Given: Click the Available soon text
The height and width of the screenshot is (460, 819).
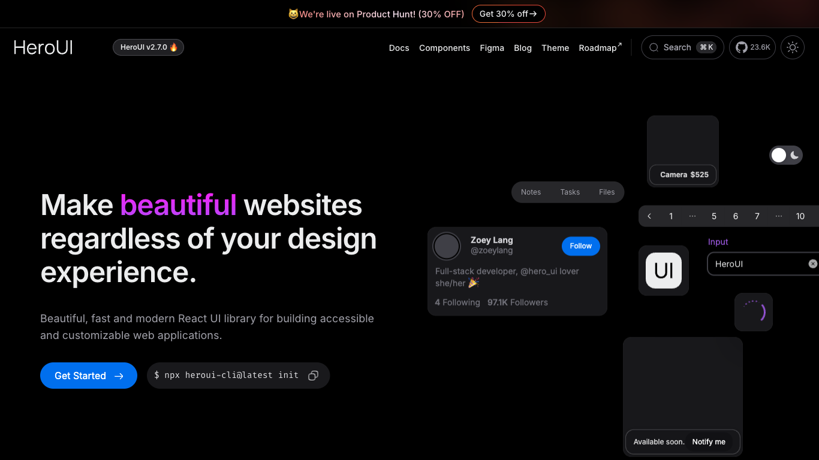Looking at the screenshot, I should tap(659, 442).
